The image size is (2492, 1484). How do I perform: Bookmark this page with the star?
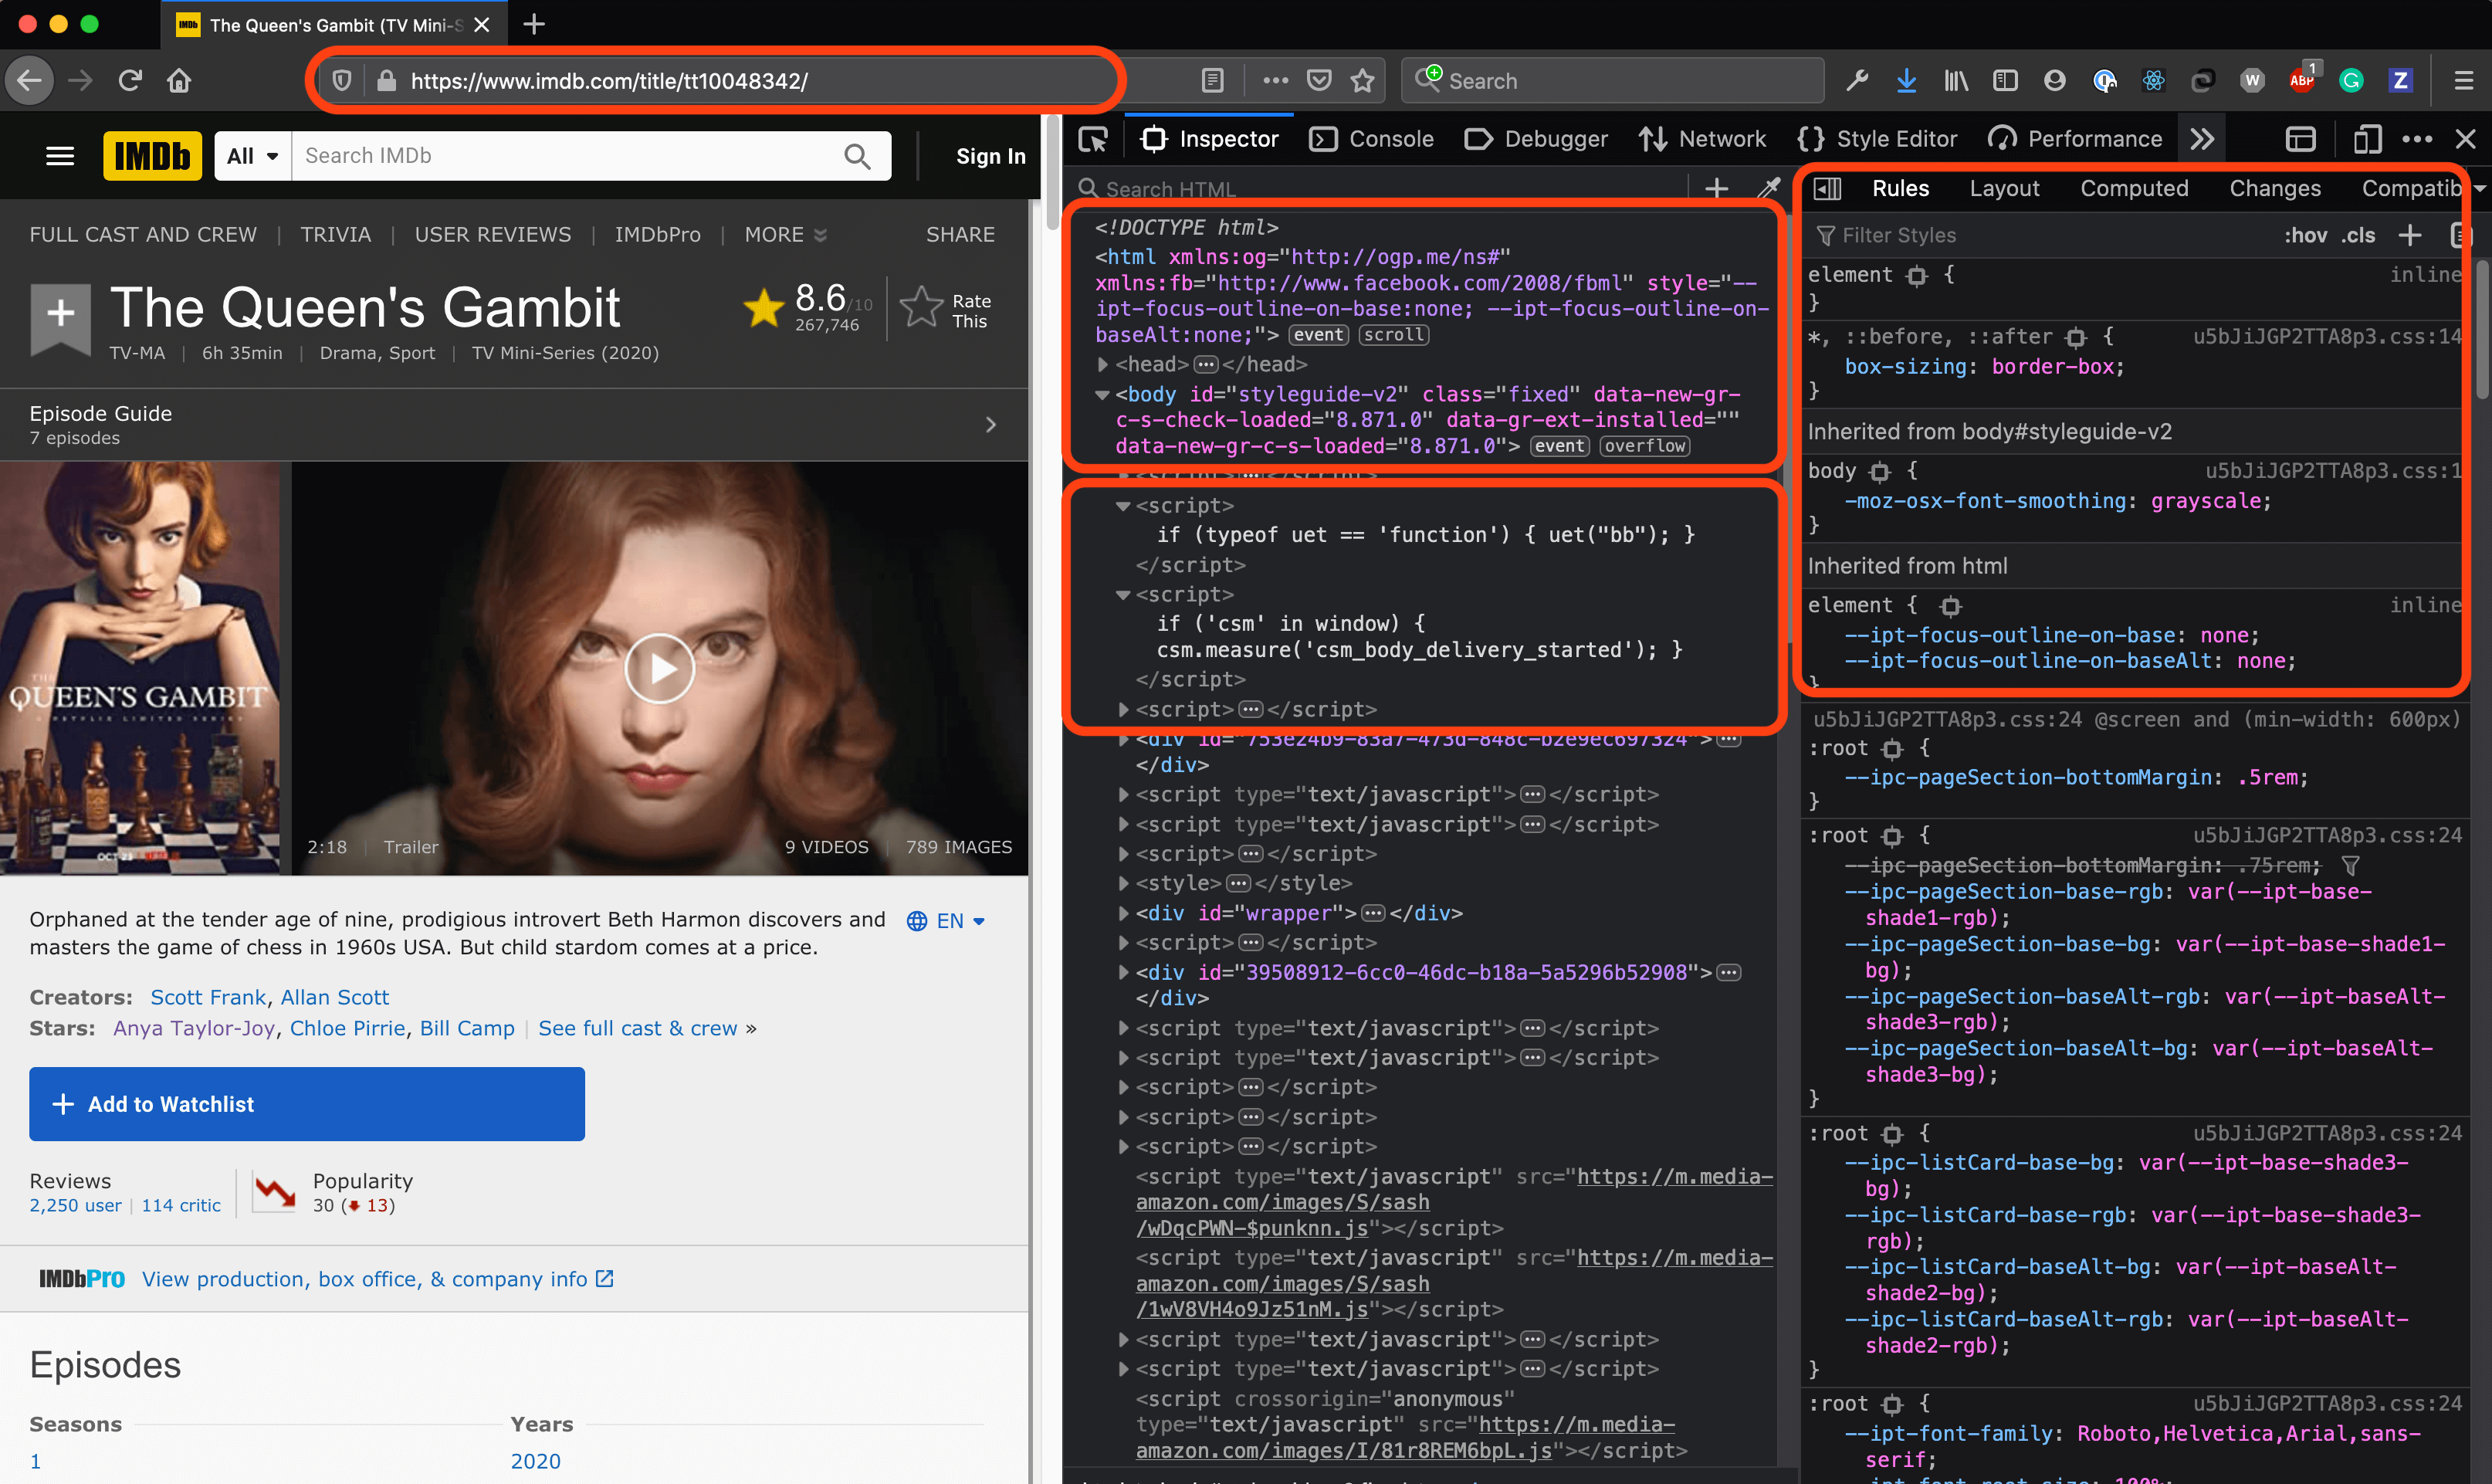[1363, 81]
